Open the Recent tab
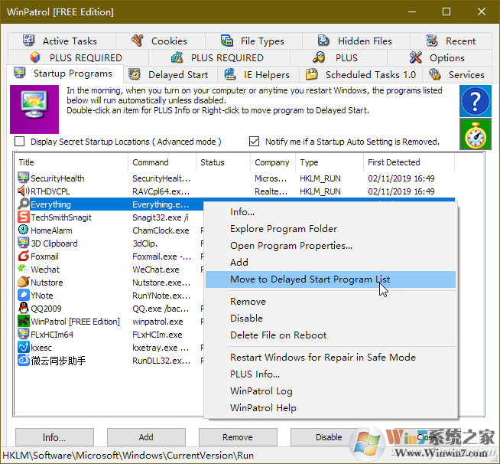Image resolution: width=500 pixels, height=464 pixels. point(450,41)
